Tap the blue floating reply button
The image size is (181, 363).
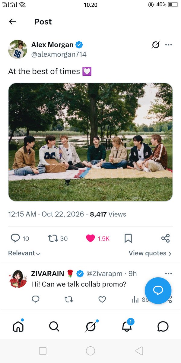158,290
